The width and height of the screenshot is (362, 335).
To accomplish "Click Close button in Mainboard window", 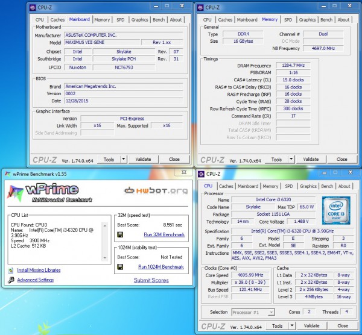I will [174, 159].
